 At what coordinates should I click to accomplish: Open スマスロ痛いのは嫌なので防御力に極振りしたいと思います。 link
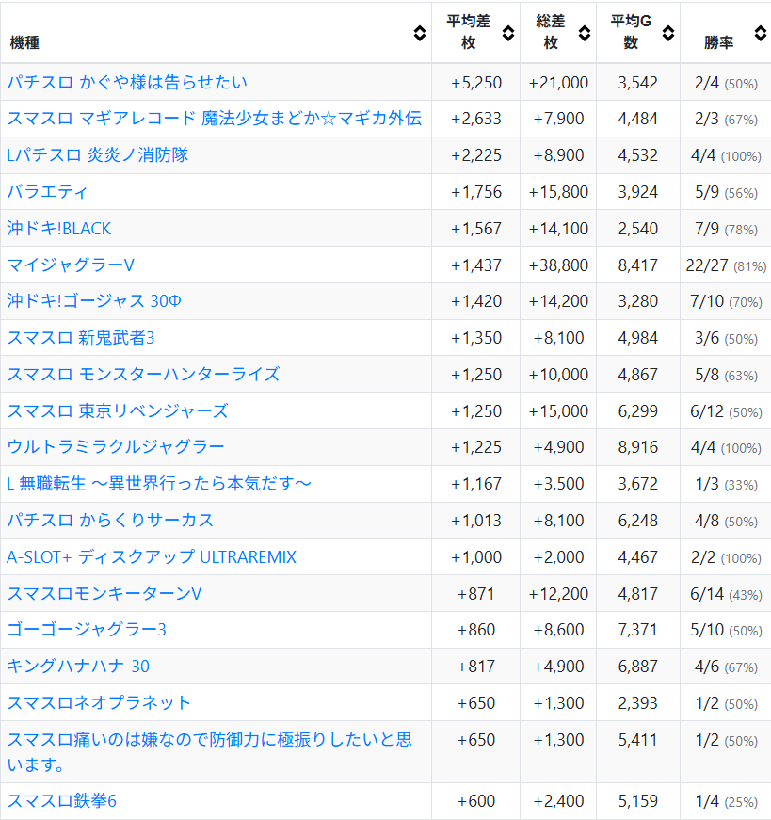click(210, 752)
